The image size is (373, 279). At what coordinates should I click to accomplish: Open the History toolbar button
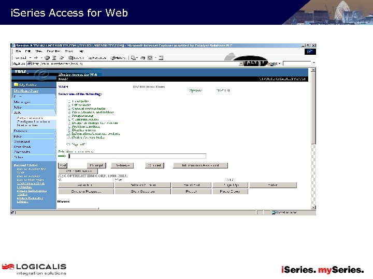pos(118,58)
